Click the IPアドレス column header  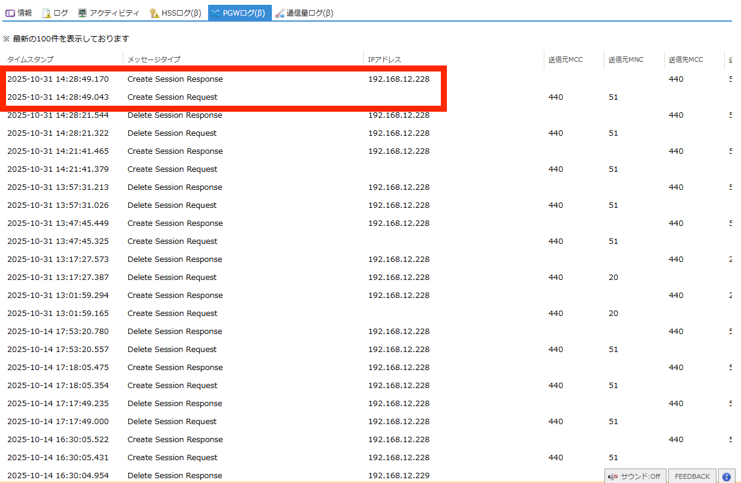click(384, 59)
